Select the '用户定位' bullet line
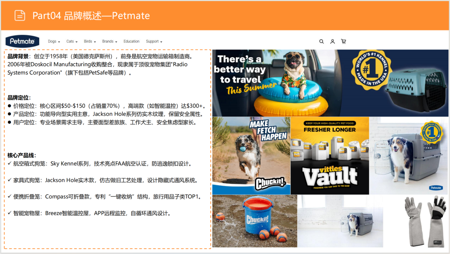The image size is (450, 254). 103,122
